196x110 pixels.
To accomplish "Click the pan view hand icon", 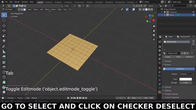I will tap(154, 31).
